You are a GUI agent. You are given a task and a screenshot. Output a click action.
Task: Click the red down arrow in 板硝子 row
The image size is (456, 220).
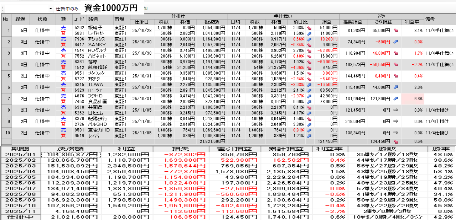(309, 27)
